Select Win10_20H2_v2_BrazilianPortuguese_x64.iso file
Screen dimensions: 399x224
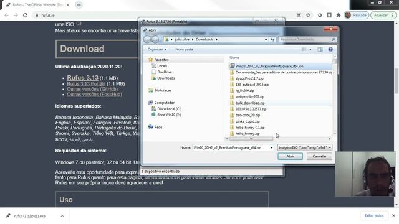281,66
